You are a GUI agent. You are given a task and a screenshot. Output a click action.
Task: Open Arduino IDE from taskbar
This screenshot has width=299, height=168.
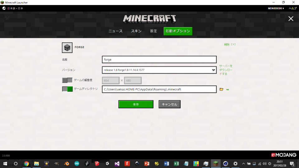coord(77,164)
